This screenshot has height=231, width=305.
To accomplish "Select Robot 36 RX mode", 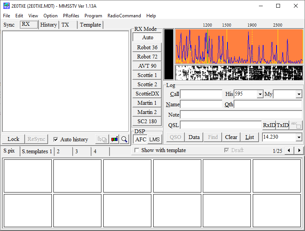I will 147,47.
